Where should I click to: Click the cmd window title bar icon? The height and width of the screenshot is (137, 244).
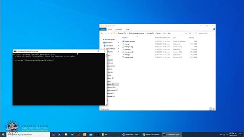point(14,51)
